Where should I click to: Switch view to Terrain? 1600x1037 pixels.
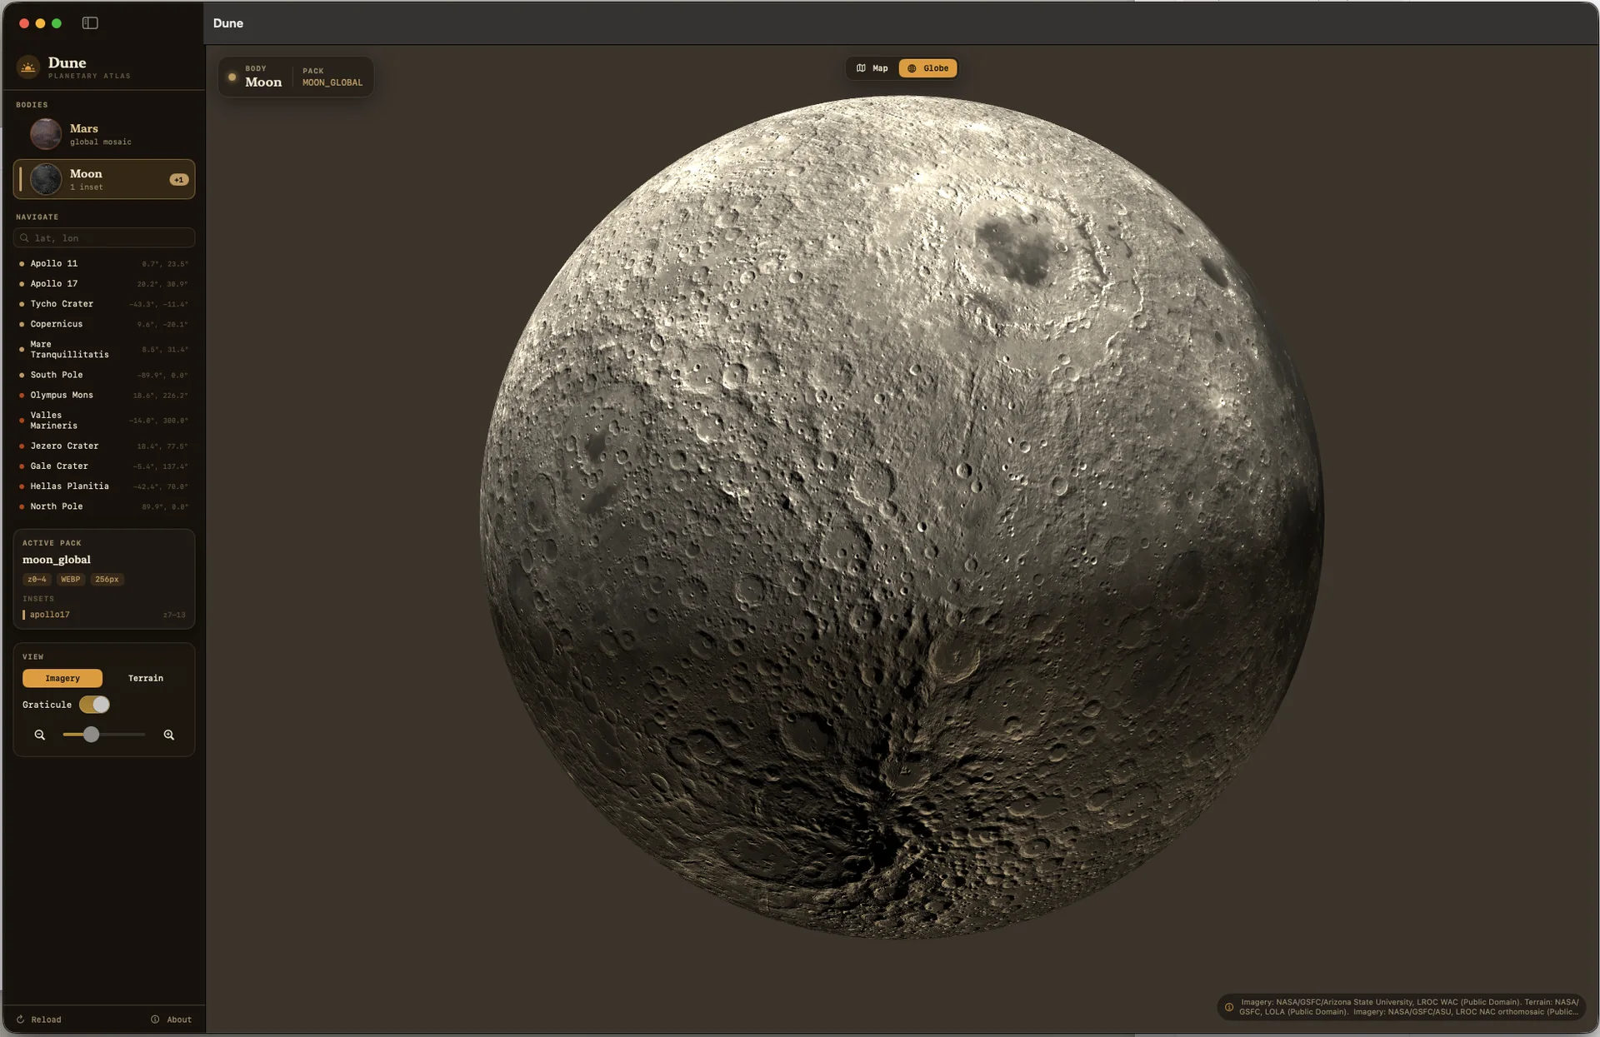coord(146,678)
